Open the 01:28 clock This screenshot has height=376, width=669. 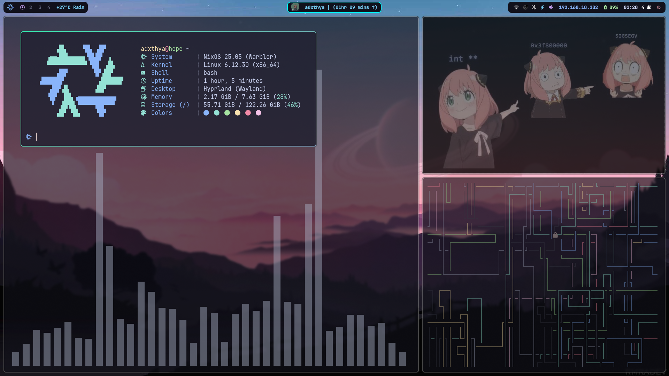[x=631, y=7]
